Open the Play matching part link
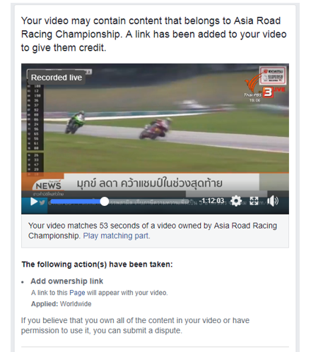311x352 pixels. 117,236
